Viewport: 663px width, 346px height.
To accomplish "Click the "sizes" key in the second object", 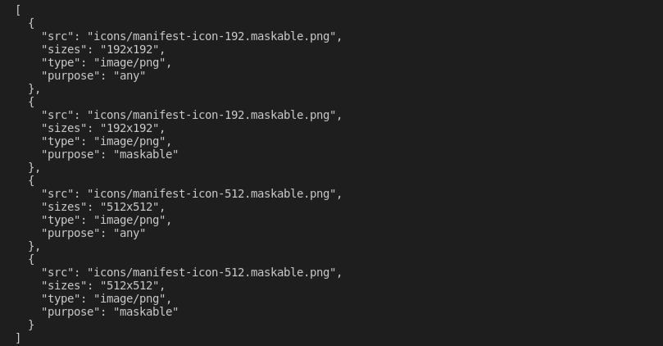I will click(x=64, y=128).
